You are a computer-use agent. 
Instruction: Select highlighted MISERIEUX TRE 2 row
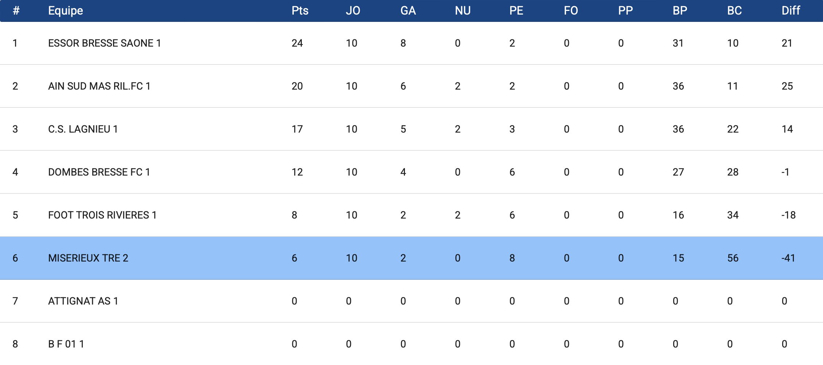(411, 258)
